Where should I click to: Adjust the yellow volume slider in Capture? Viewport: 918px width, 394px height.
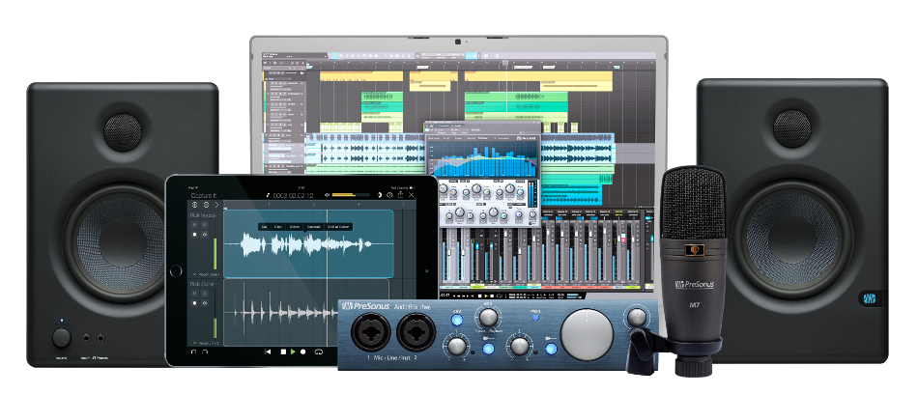coord(351,195)
